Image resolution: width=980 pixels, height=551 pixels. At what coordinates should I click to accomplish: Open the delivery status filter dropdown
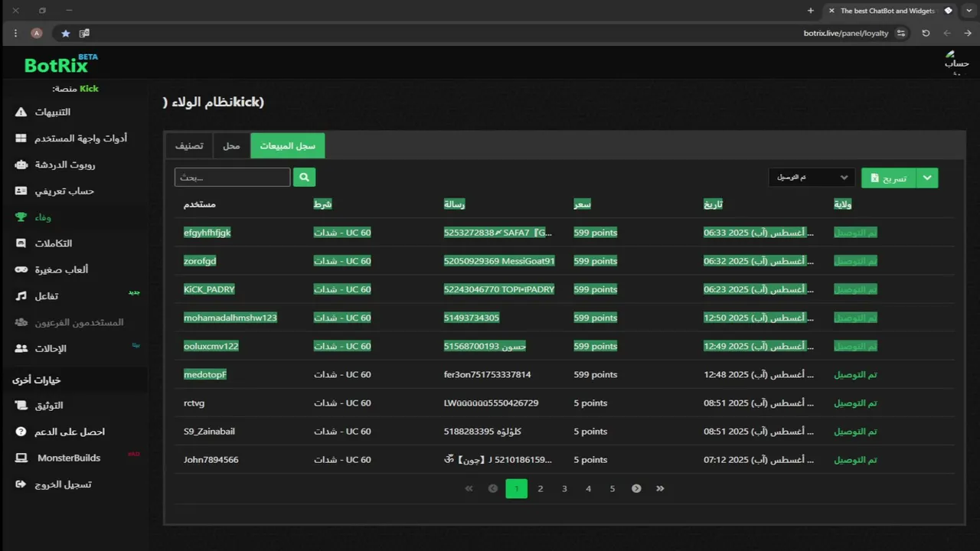[x=812, y=178]
